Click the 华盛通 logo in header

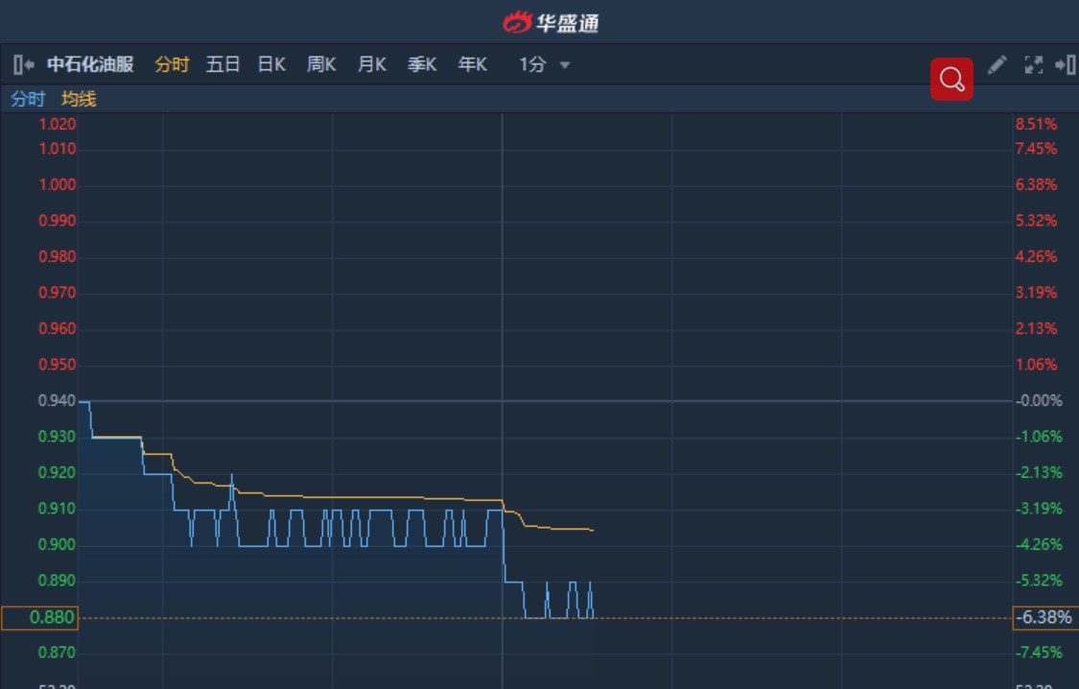click(x=551, y=22)
